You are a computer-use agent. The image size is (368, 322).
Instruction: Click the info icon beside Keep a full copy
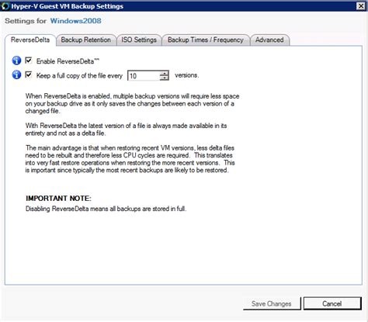(x=16, y=74)
